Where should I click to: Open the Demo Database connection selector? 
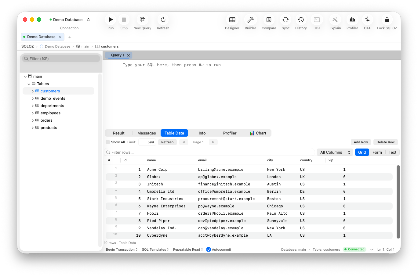point(70,20)
